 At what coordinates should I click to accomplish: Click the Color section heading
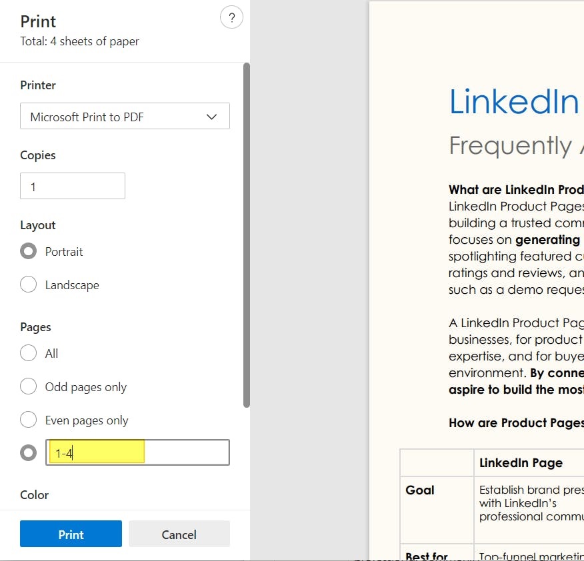[x=34, y=495]
